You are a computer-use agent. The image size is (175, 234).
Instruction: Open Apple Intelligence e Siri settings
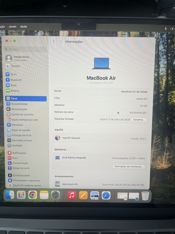click(23, 120)
